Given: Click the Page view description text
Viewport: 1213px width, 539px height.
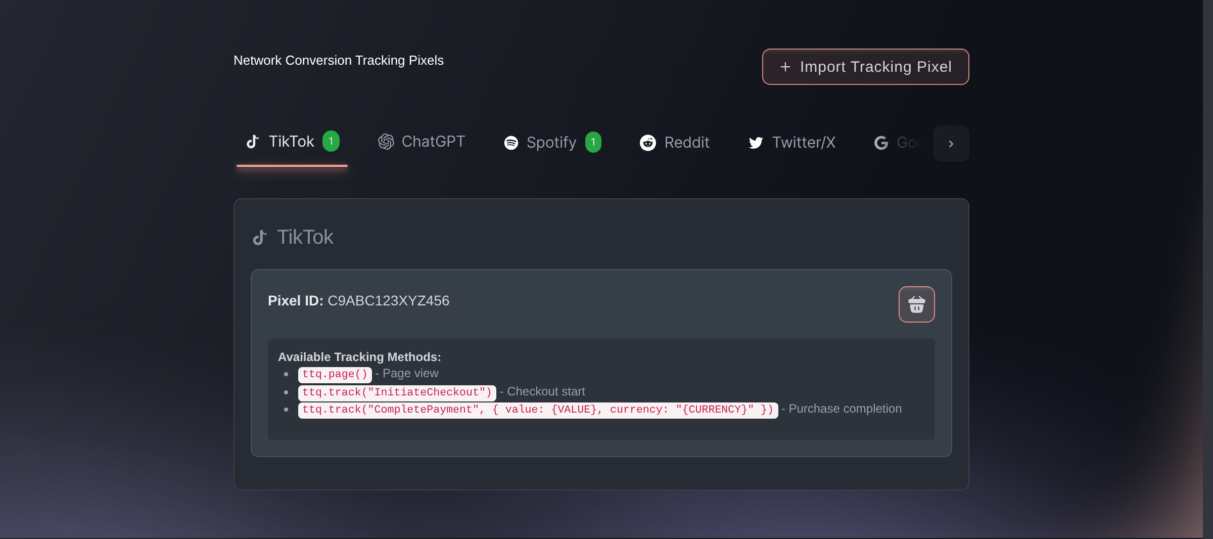Looking at the screenshot, I should 410,373.
